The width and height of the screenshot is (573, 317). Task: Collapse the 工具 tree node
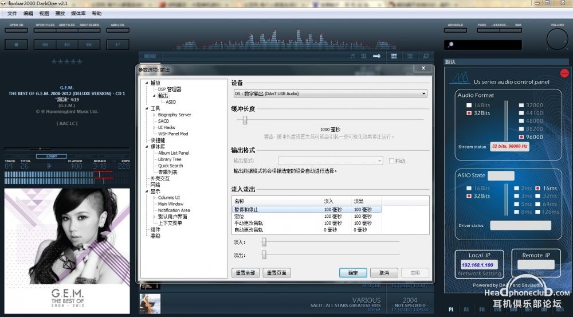(x=147, y=108)
